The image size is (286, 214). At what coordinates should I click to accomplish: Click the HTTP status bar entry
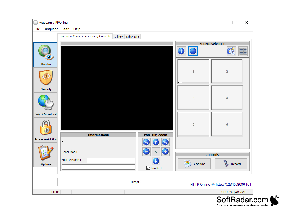[55, 192]
